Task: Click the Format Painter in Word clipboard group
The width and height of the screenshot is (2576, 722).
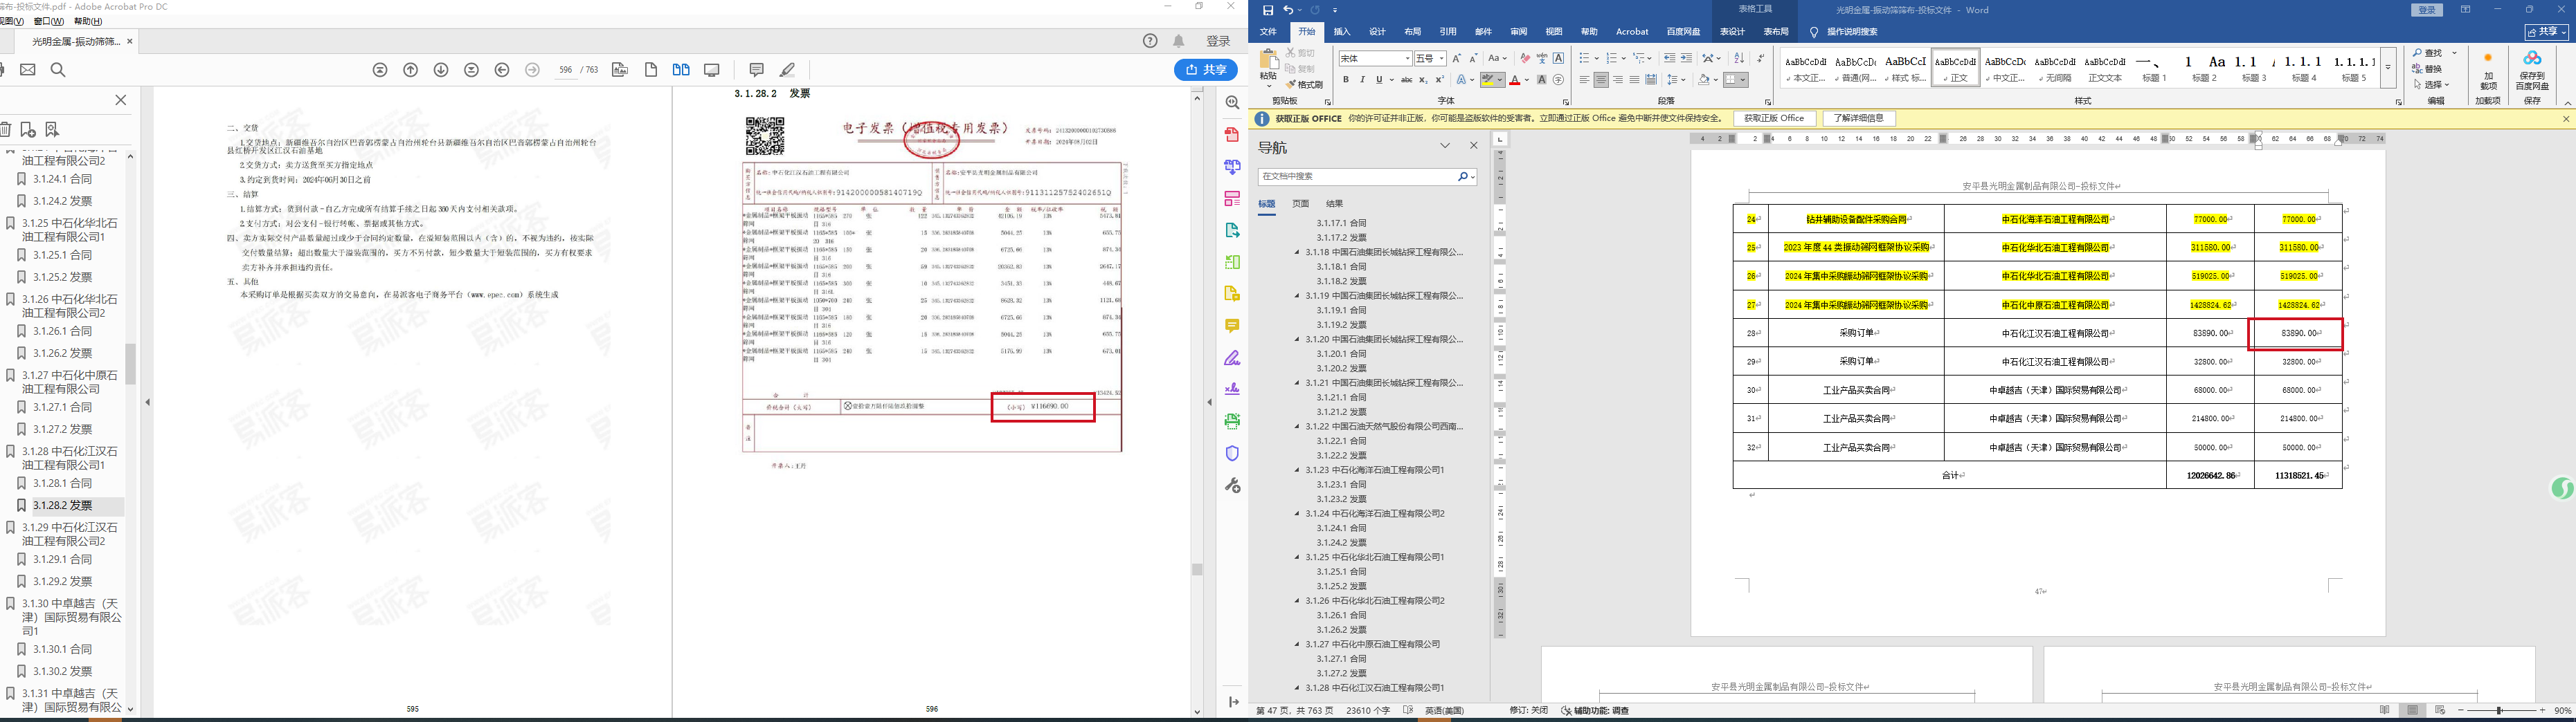Action: pos(1305,85)
